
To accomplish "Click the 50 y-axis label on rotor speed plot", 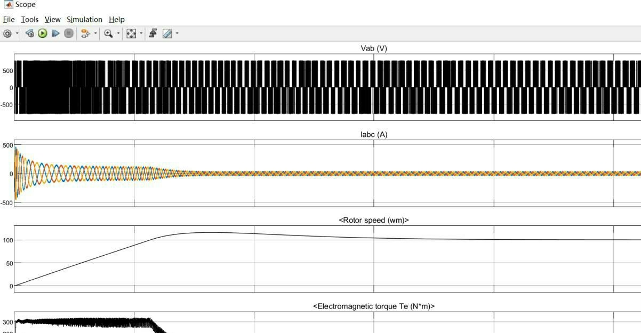I will click(x=9, y=263).
